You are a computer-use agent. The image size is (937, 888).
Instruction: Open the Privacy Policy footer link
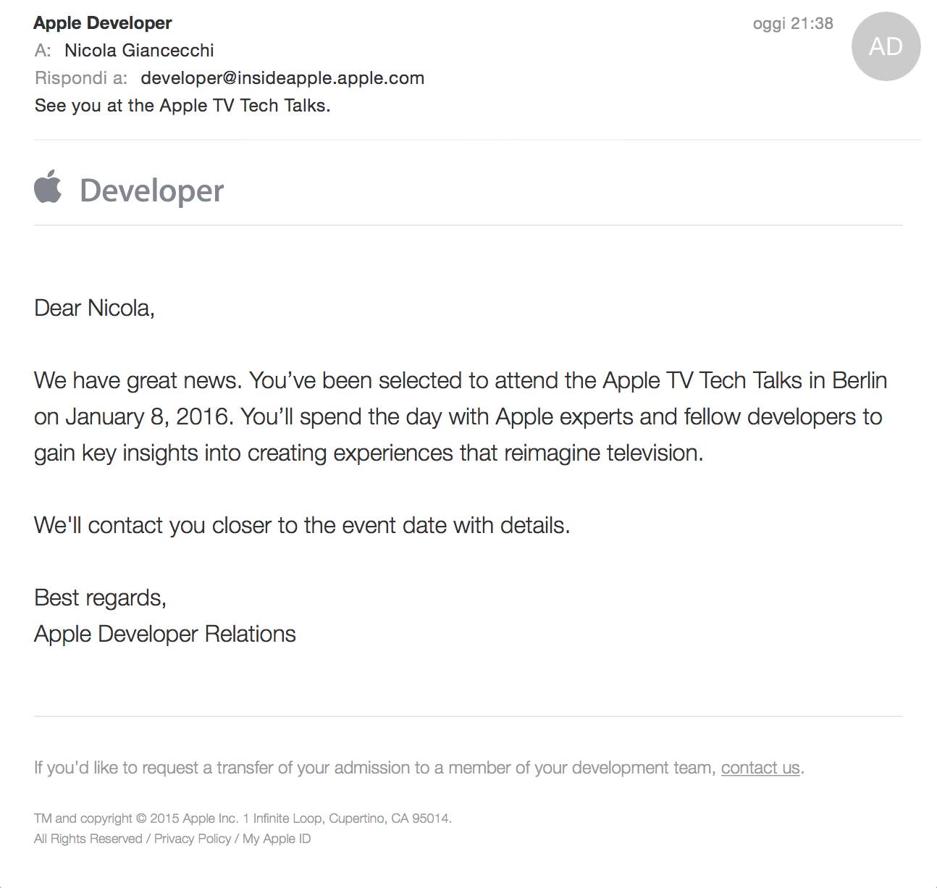click(x=193, y=839)
